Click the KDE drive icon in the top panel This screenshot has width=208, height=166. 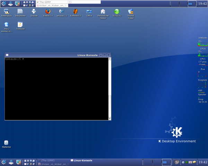click(10, 3)
